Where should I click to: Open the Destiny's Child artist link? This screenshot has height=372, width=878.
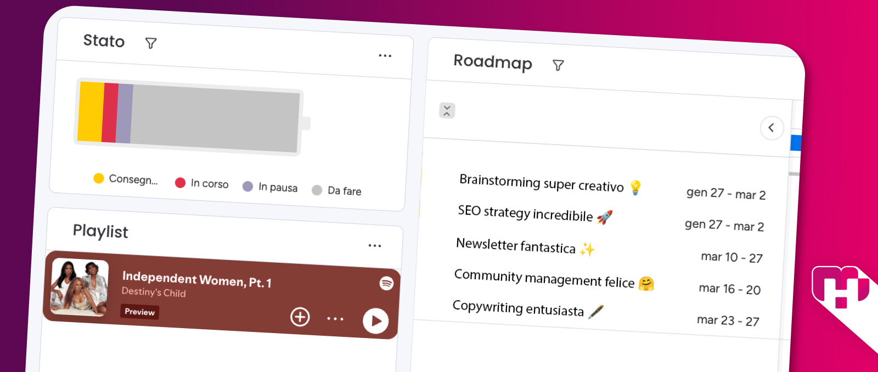(154, 292)
